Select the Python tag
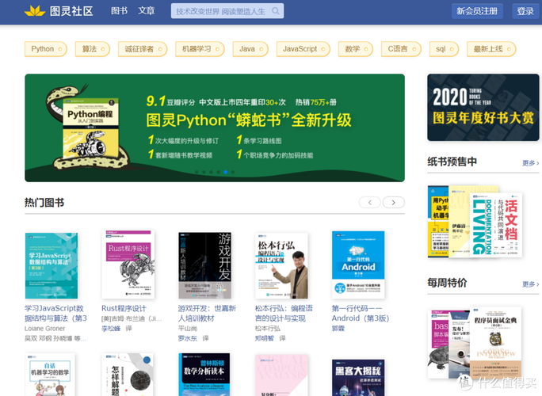This screenshot has height=396, width=542. pyautogui.click(x=43, y=49)
